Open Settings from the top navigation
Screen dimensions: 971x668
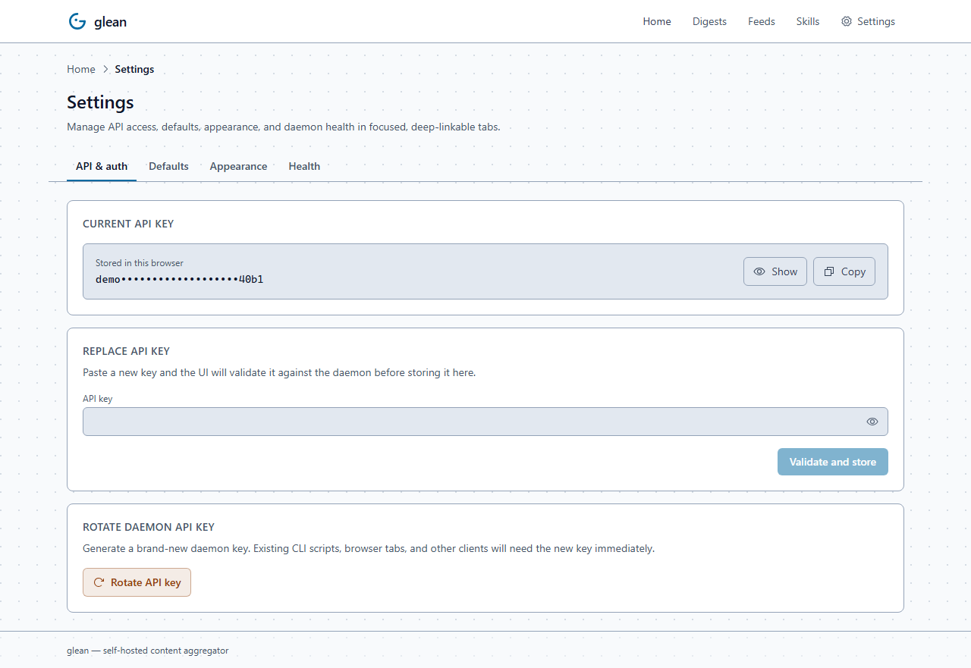coord(868,21)
